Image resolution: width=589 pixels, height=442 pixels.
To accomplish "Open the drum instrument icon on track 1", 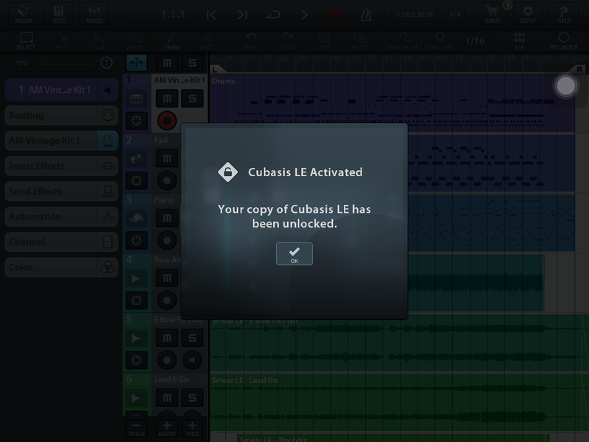I will pyautogui.click(x=136, y=99).
